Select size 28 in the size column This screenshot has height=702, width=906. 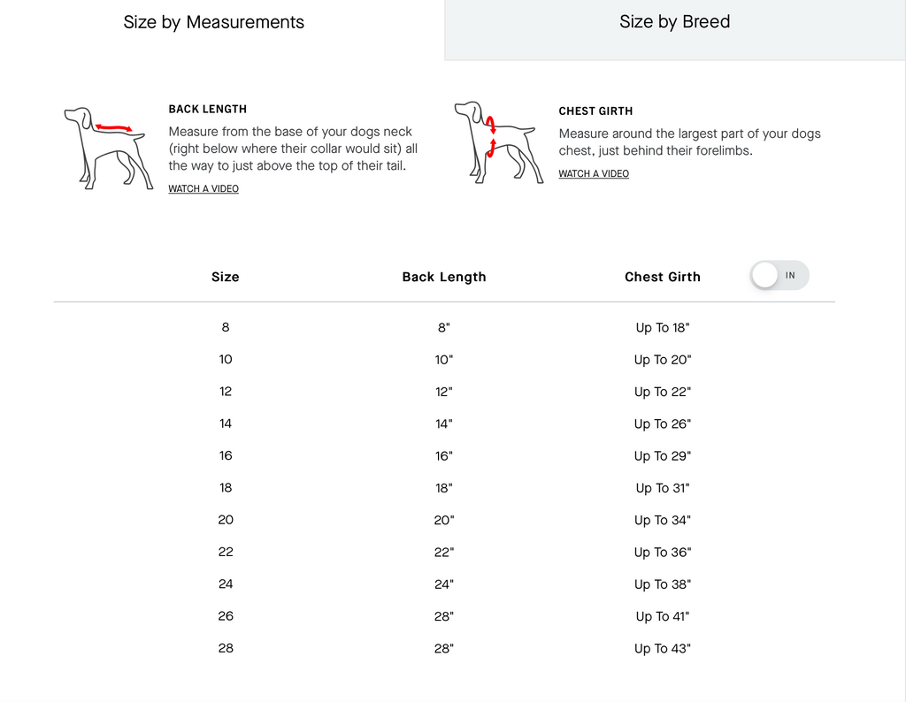coord(226,648)
